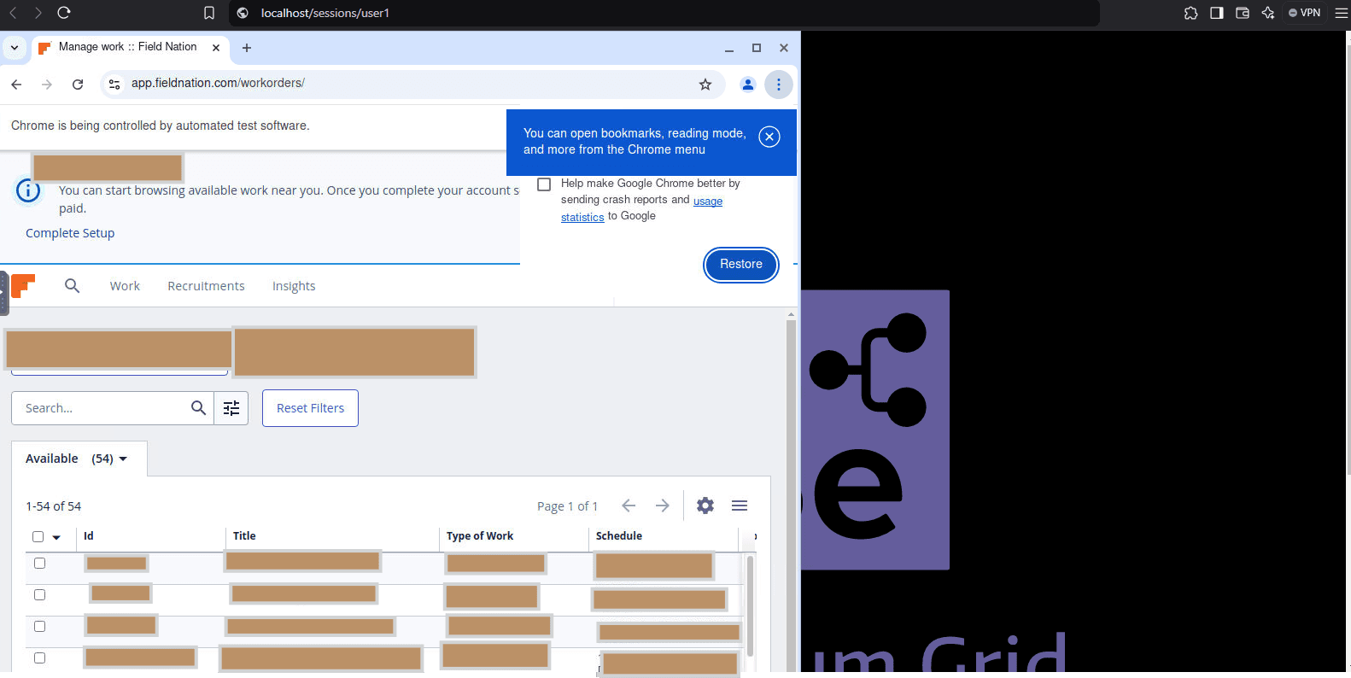Click the page vertical scrollbar
Viewport: 1351px width, 678px height.
point(791,495)
